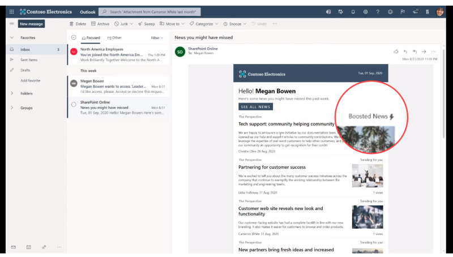Select the Focused inbox tab
This screenshot has height=257, width=453.
pyautogui.click(x=91, y=38)
